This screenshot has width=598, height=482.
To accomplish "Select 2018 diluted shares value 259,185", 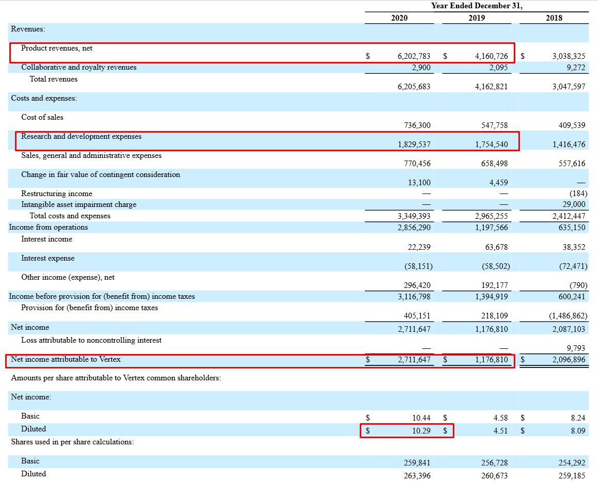I will 572,475.
